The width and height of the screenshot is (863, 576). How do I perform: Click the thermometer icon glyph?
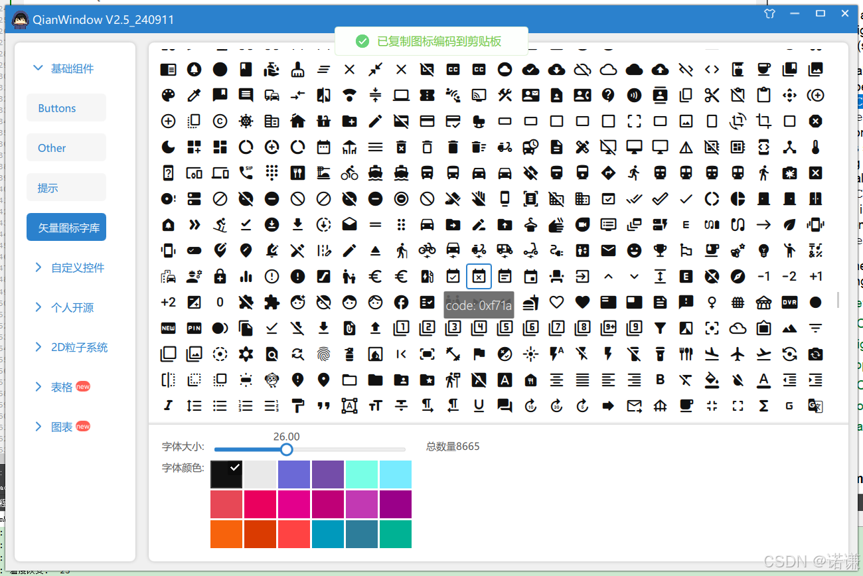(x=815, y=147)
